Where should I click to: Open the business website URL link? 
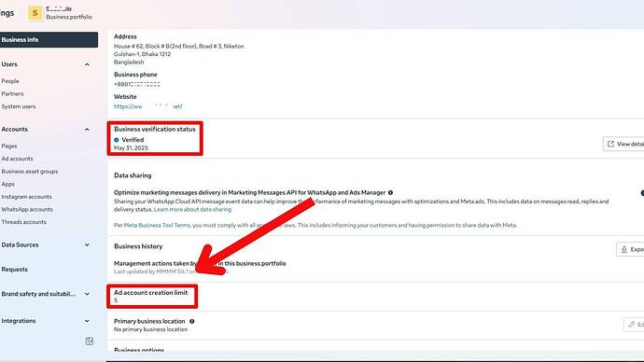pos(148,106)
